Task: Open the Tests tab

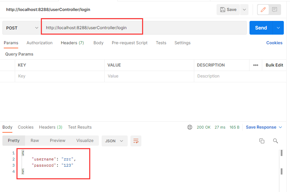Action: click(161, 43)
